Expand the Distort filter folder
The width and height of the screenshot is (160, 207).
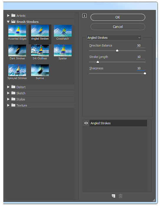tap(8, 87)
